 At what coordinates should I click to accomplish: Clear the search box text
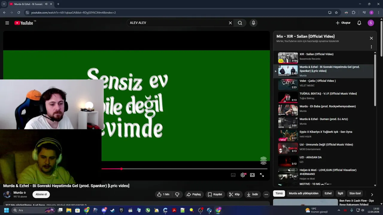click(230, 23)
